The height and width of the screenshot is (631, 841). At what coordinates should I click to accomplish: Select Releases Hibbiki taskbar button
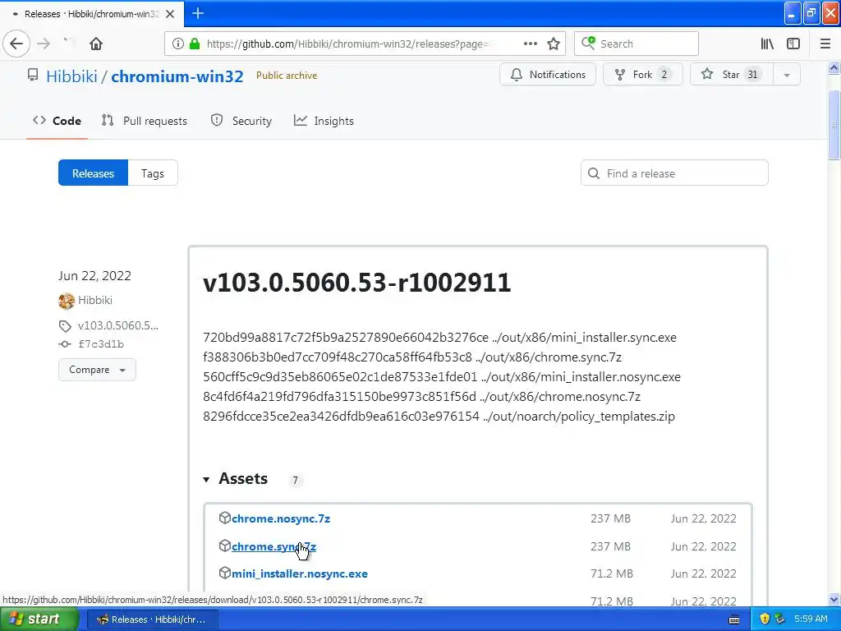(x=152, y=619)
